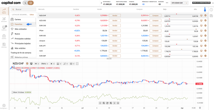214x110 pixels.
Task: Click the Buscar search field
Action: click(x=24, y=9)
